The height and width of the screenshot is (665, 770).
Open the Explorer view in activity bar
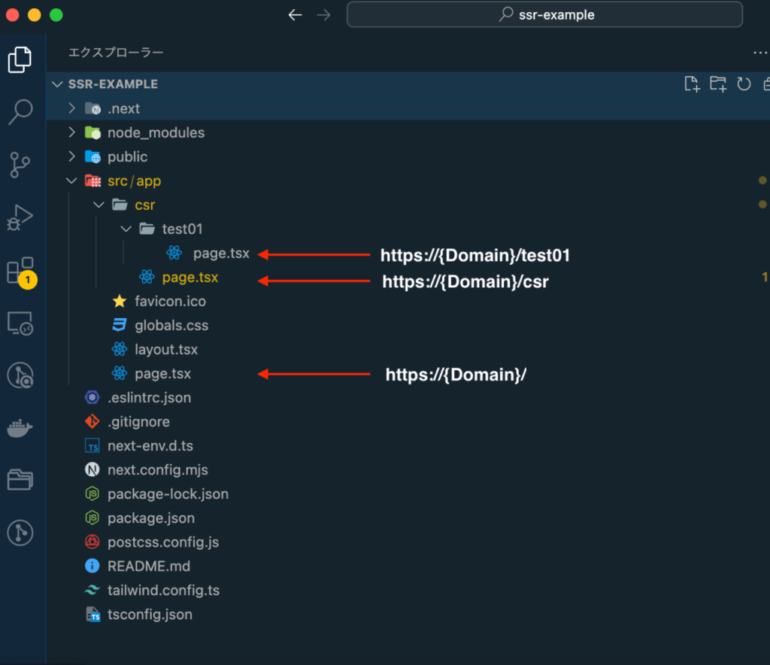(x=20, y=59)
